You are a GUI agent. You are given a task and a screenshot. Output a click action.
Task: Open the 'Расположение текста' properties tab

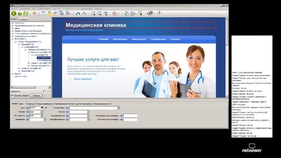coord(64,104)
